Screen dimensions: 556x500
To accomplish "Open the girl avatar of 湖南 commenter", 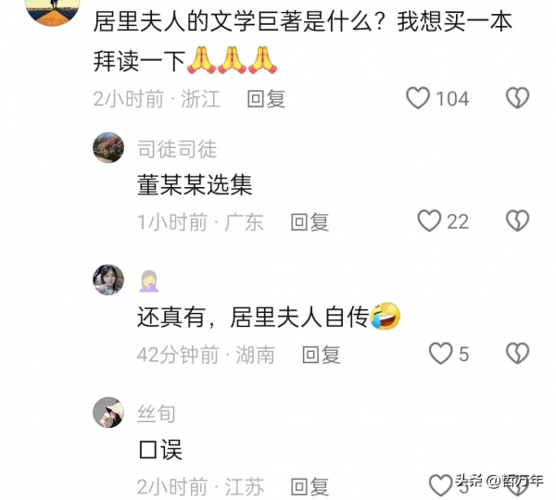I will [108, 280].
